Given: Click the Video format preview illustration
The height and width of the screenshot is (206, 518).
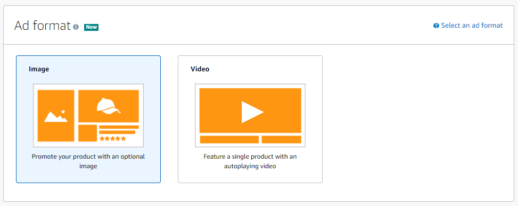Looking at the screenshot, I should 250,116.
